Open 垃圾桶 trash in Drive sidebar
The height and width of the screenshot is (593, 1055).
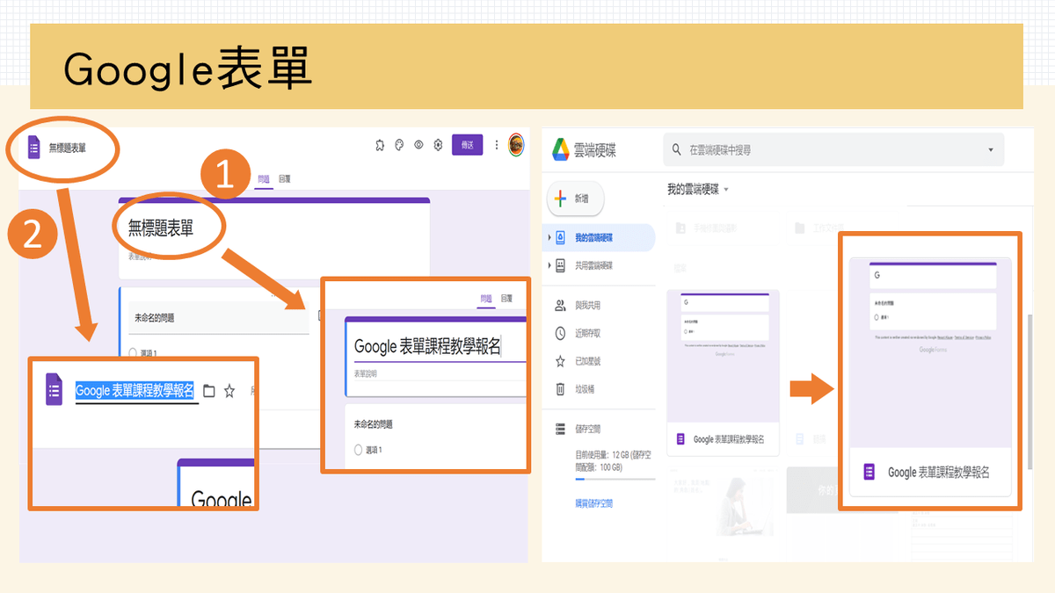(x=587, y=389)
